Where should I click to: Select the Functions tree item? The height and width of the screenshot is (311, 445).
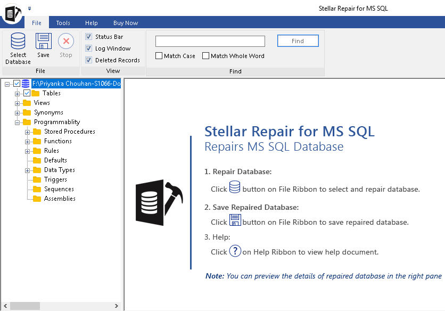pos(58,141)
